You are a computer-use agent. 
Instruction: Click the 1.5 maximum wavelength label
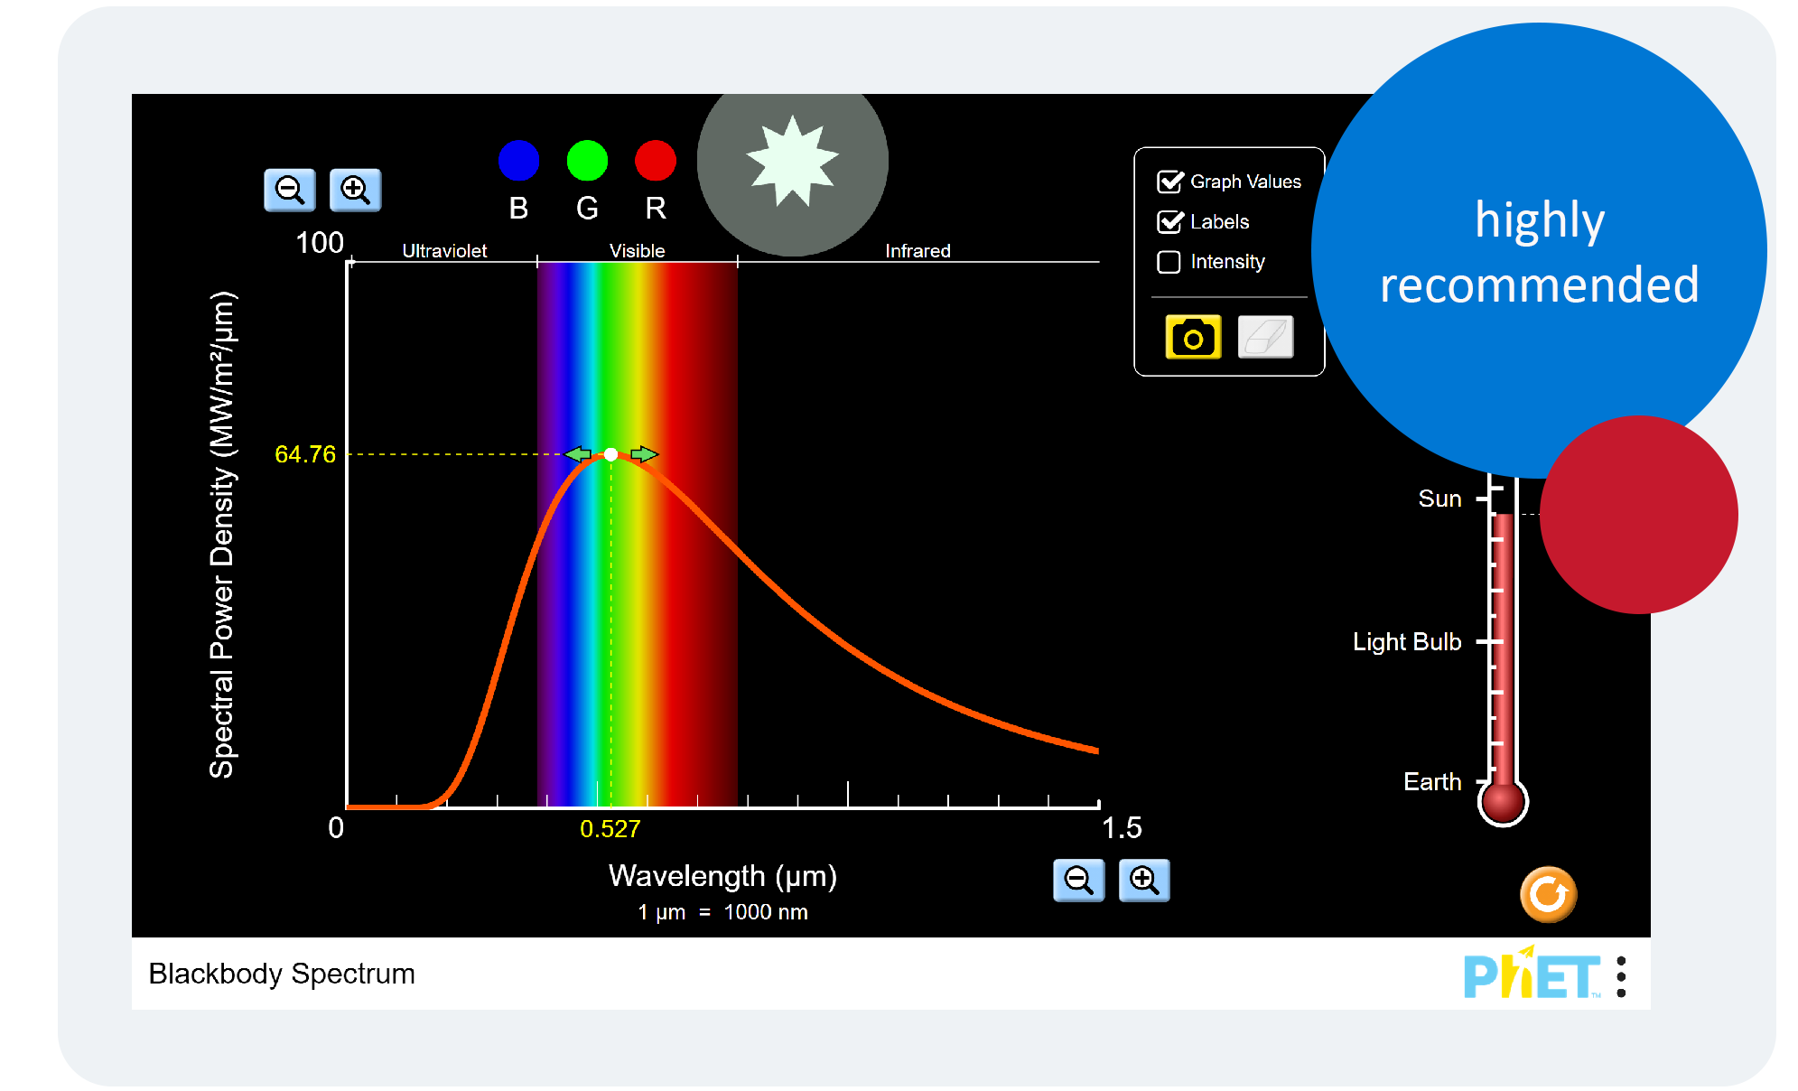pos(1122,828)
